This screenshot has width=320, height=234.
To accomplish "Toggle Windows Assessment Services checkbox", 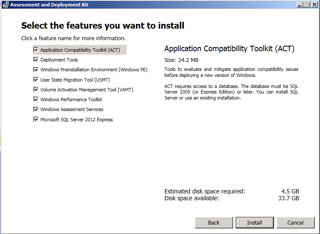I will click(x=36, y=109).
